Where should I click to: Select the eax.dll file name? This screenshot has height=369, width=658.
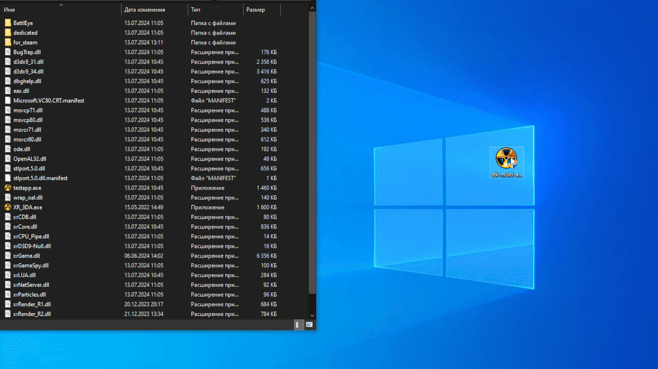point(21,91)
